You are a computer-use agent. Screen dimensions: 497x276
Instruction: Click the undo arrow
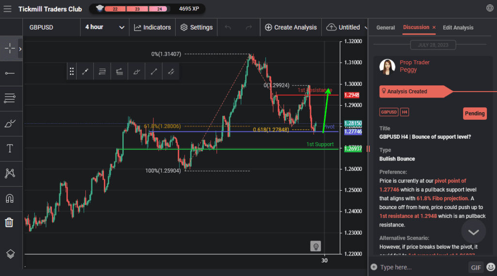click(228, 27)
